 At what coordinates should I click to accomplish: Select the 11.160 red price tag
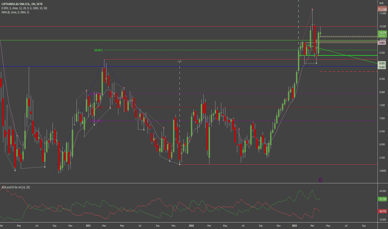[x=382, y=10]
